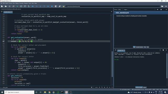
Task: Close the wordle_test.py tab
Action: (x=12, y=12)
